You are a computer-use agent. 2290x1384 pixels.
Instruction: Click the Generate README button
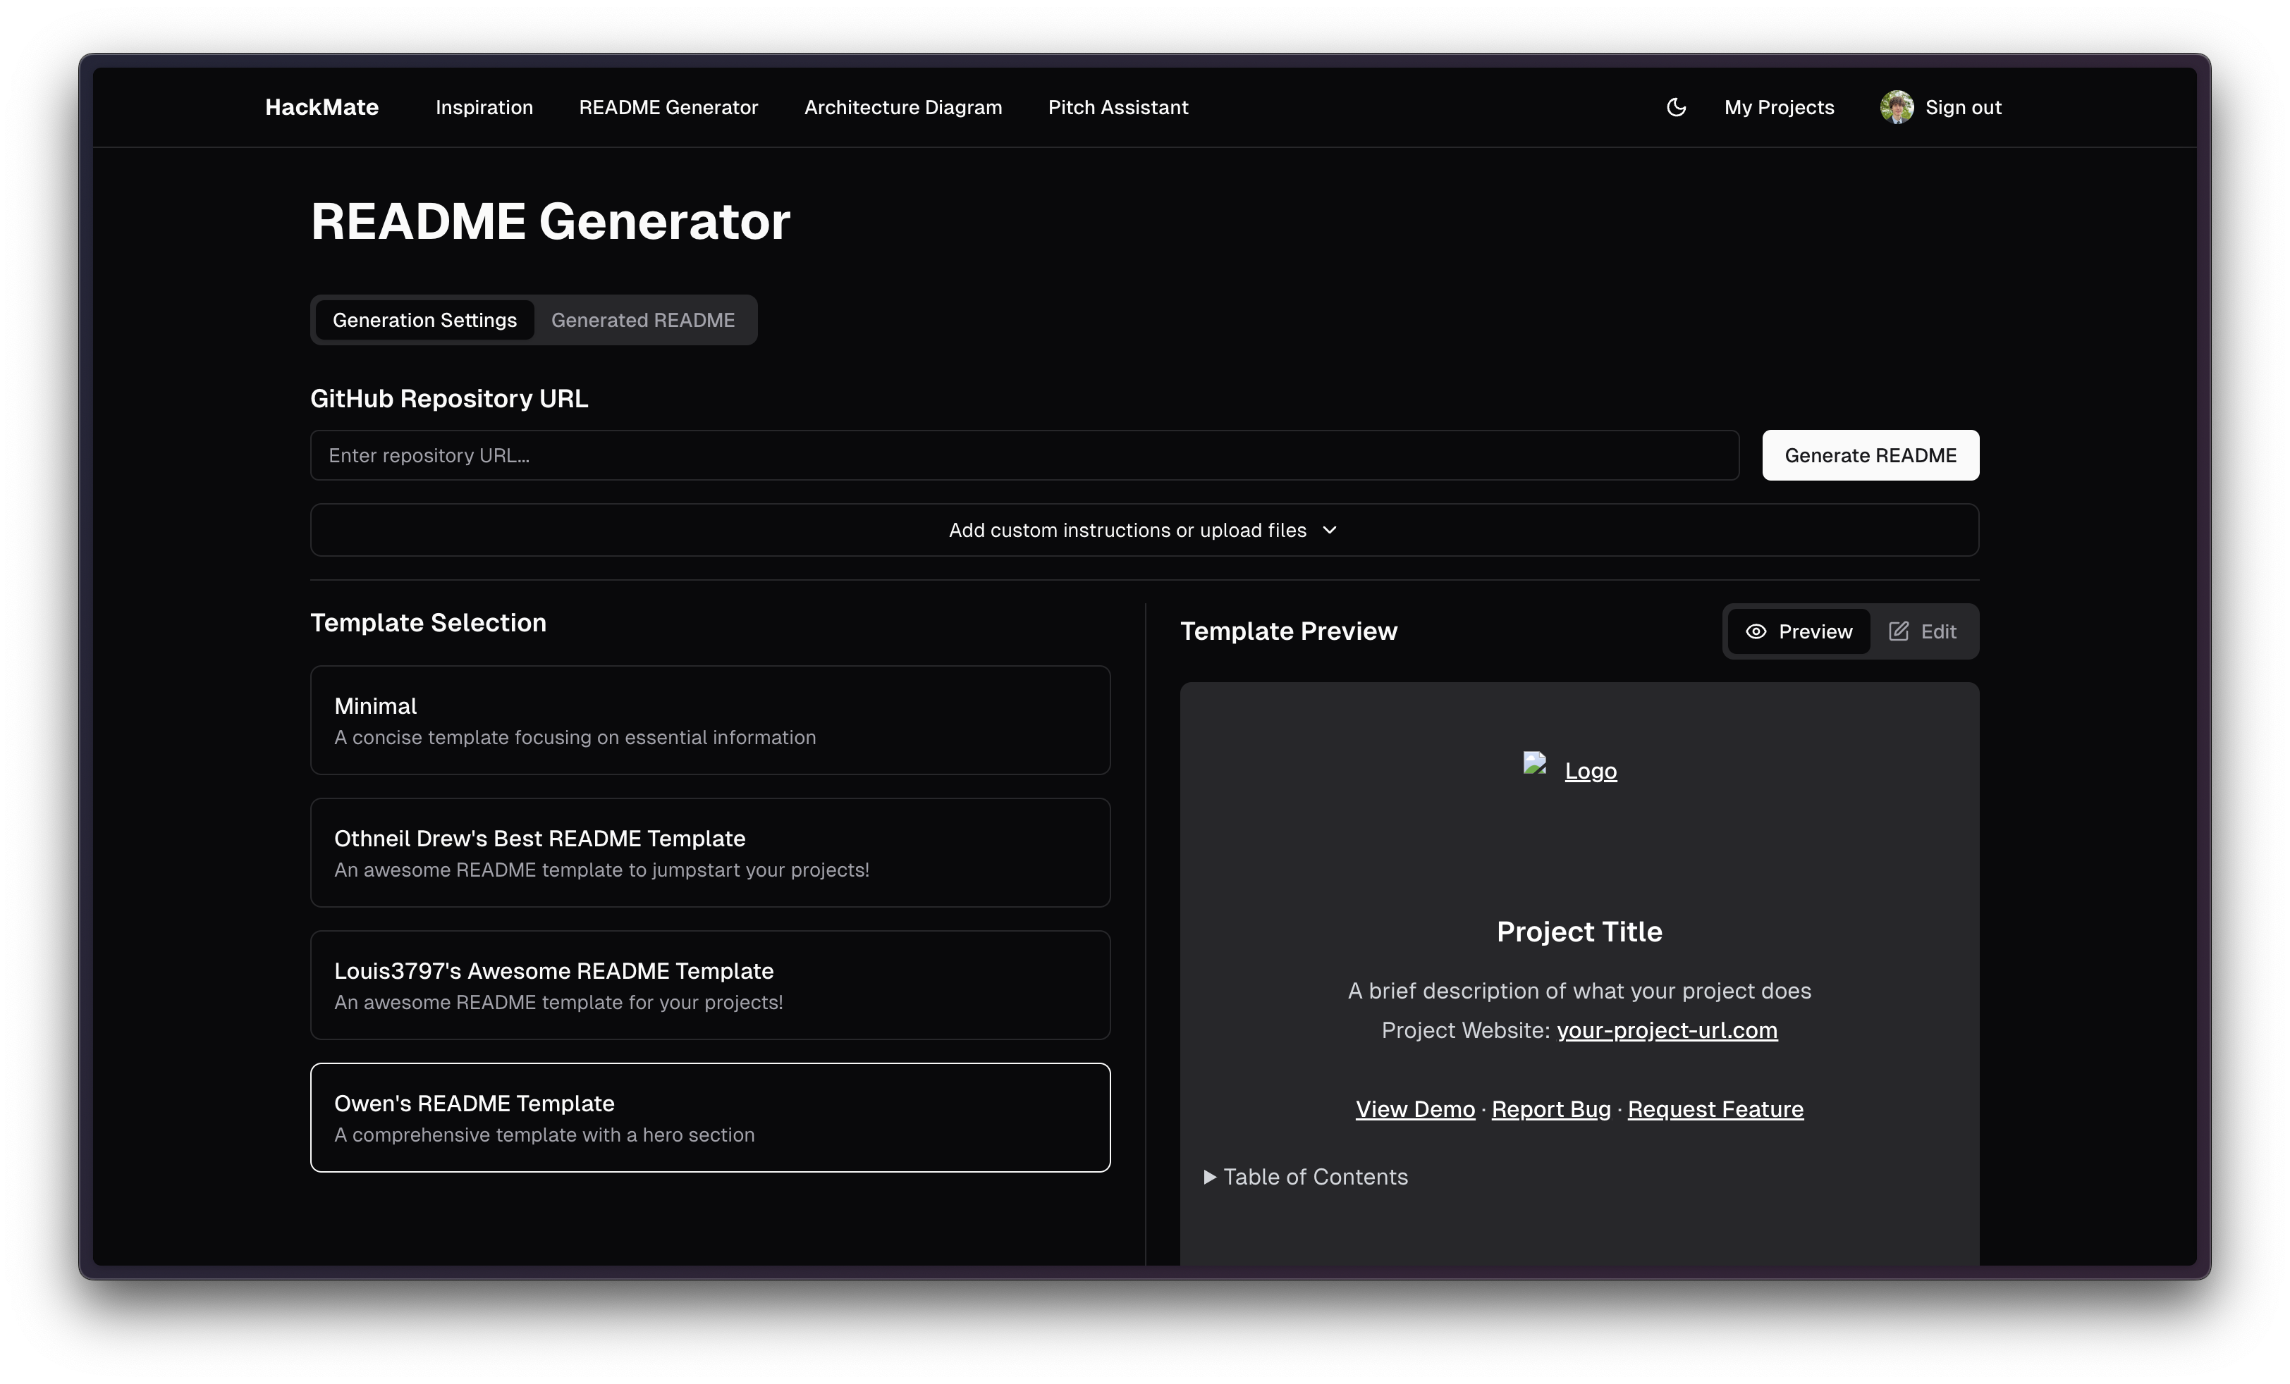(x=1870, y=455)
